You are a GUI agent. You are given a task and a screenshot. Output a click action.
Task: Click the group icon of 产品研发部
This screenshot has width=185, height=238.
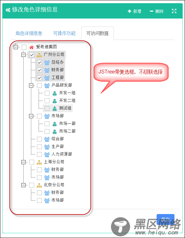tap(47, 86)
